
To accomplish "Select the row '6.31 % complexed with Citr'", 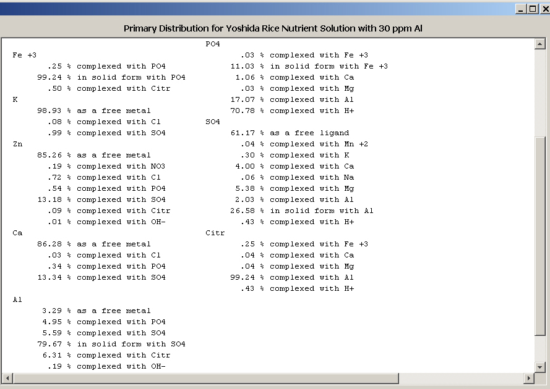I will tap(106, 356).
